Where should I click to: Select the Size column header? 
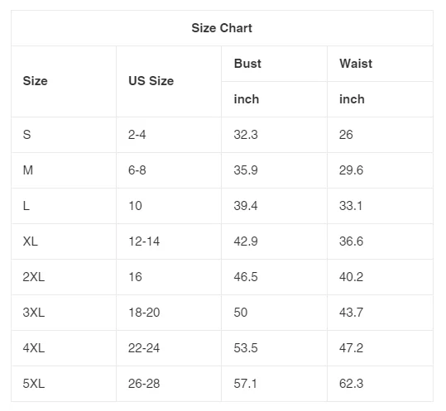point(35,81)
